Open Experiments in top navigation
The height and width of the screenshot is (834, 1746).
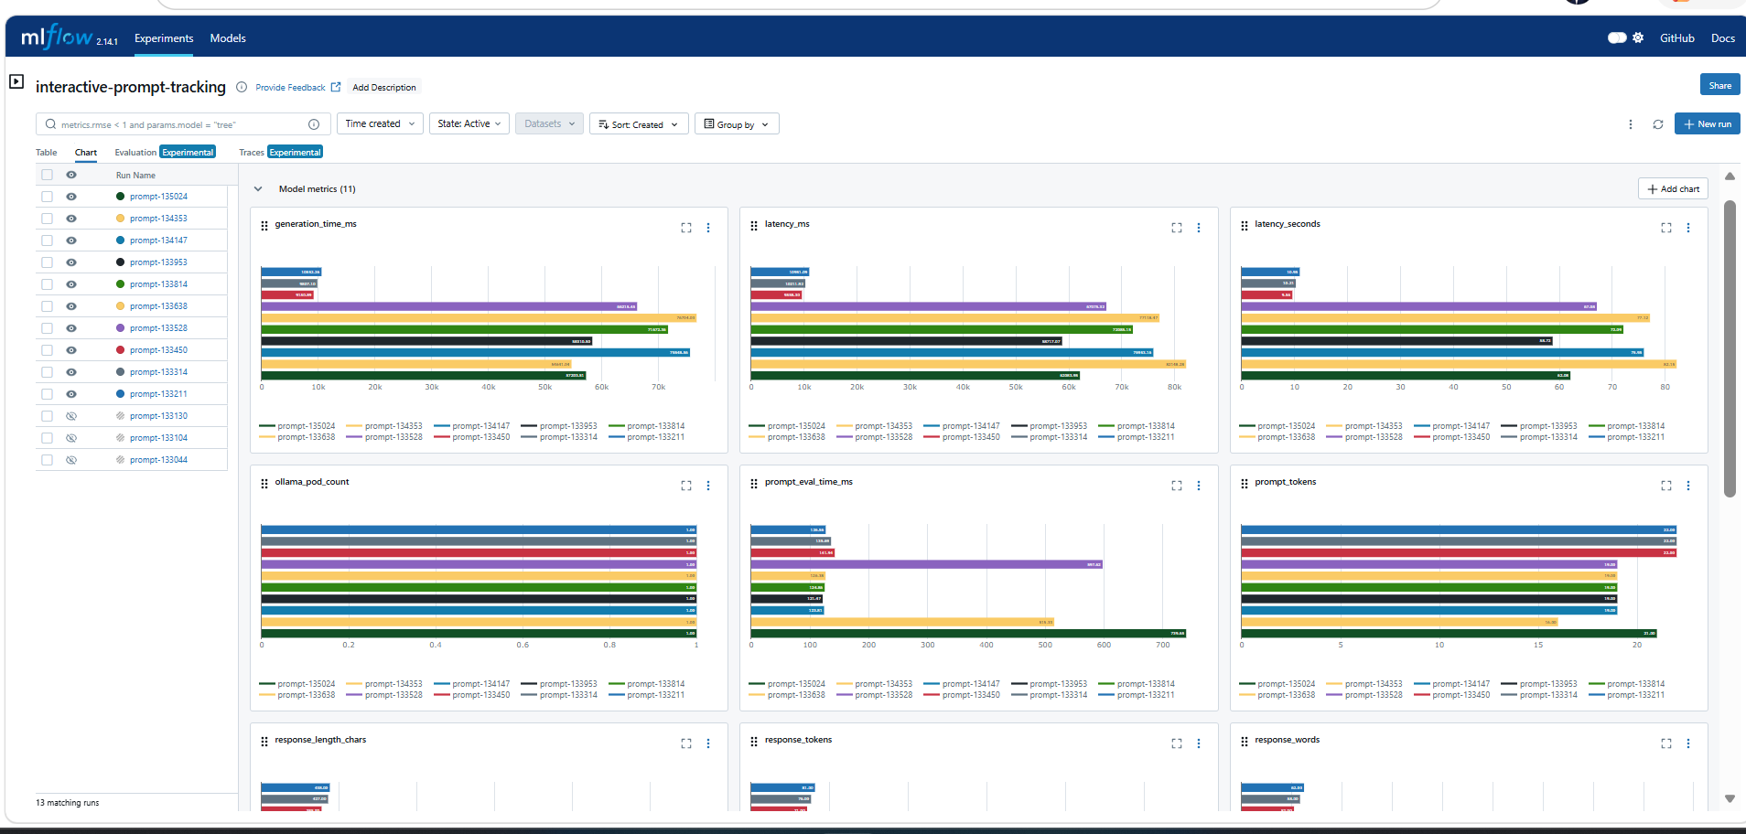(x=164, y=38)
